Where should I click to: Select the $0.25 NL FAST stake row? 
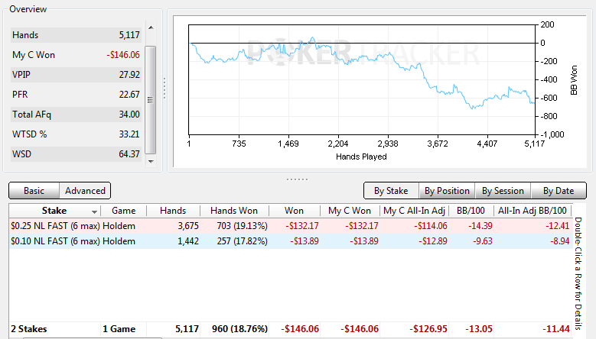(291, 226)
